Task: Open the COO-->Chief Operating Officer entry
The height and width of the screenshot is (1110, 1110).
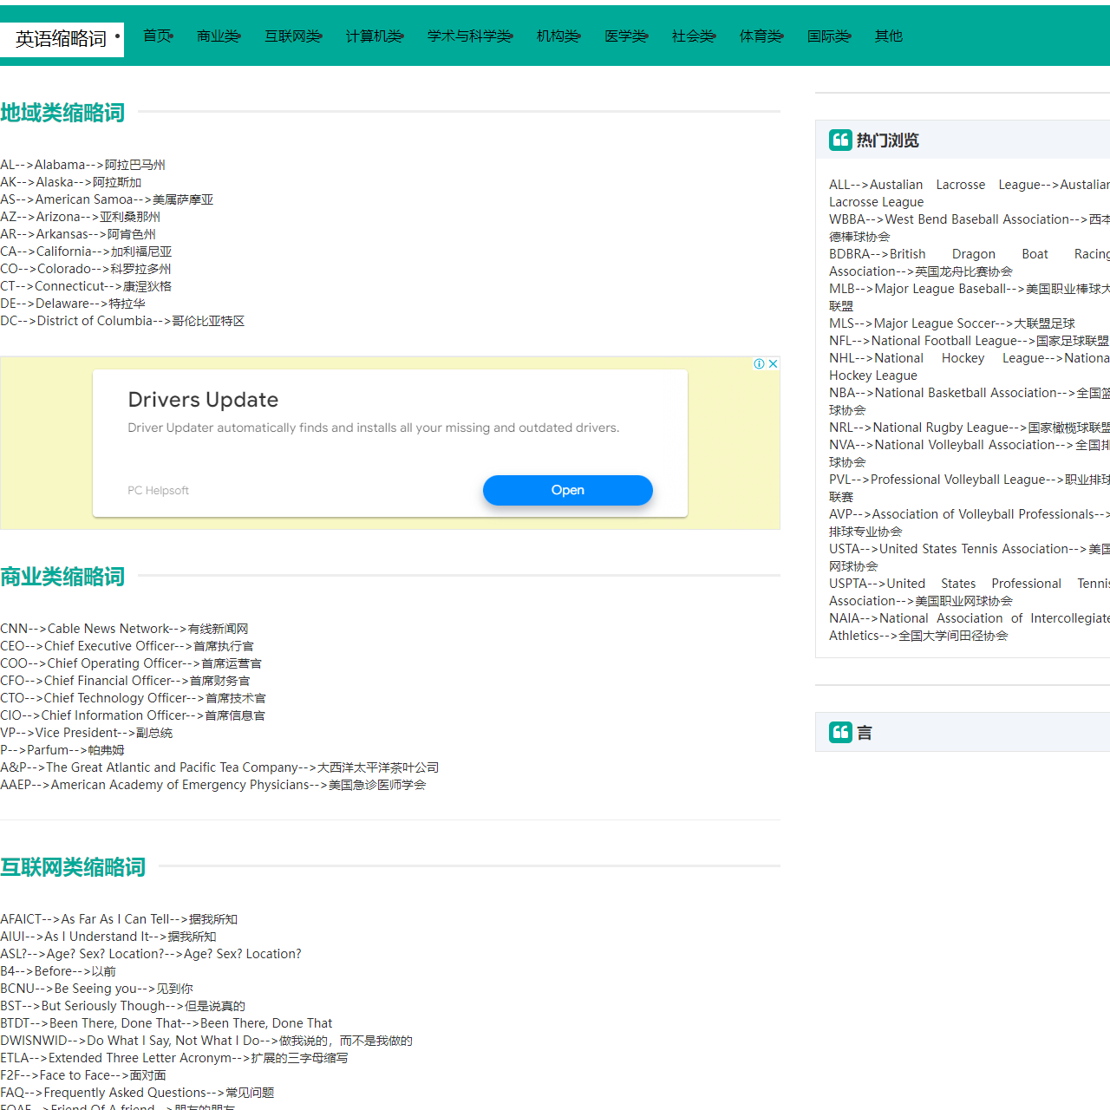Action: [131, 663]
